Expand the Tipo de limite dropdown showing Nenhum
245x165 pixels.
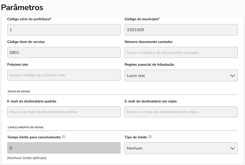[x=181, y=148]
